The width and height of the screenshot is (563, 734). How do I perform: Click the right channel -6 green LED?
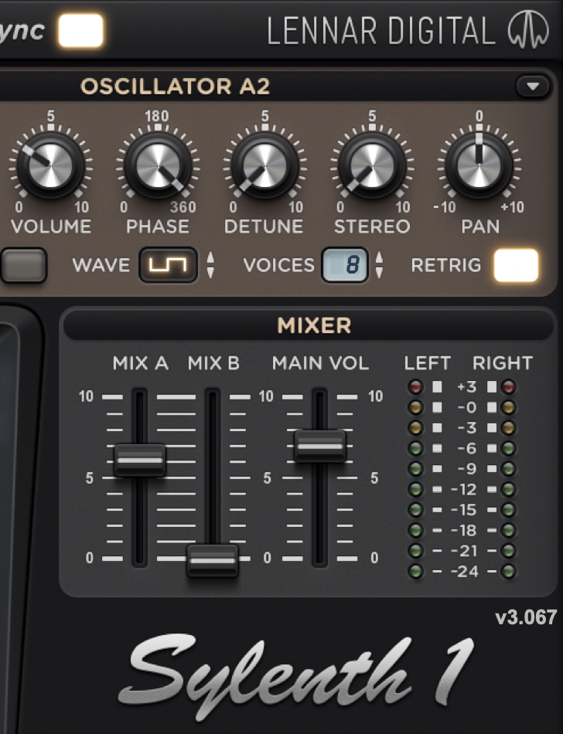[508, 448]
